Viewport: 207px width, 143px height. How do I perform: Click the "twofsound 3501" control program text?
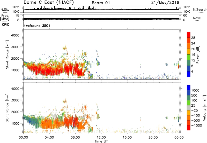[37, 26]
